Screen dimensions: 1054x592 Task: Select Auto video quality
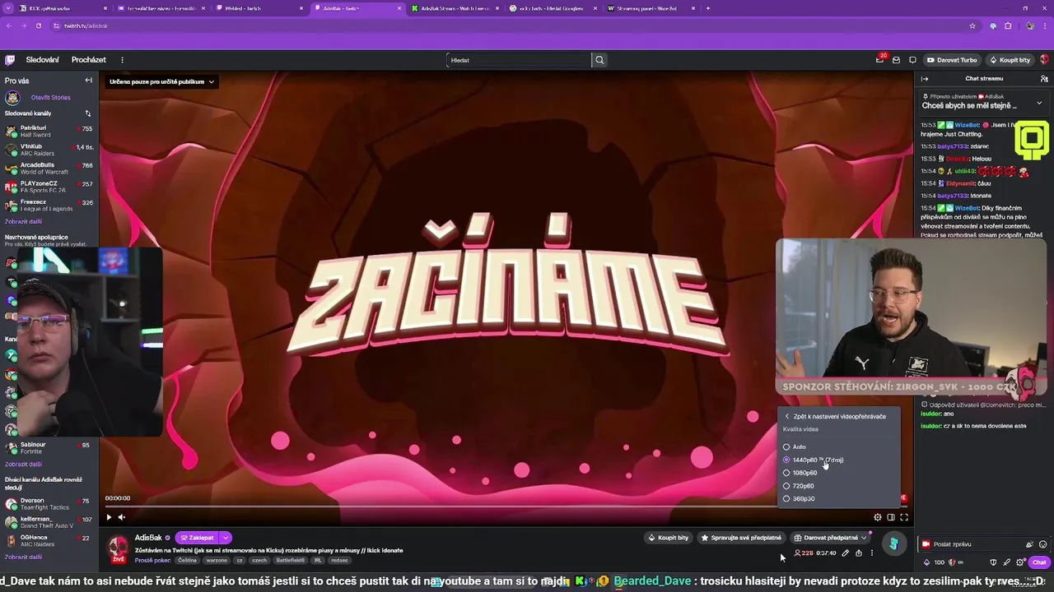point(795,446)
